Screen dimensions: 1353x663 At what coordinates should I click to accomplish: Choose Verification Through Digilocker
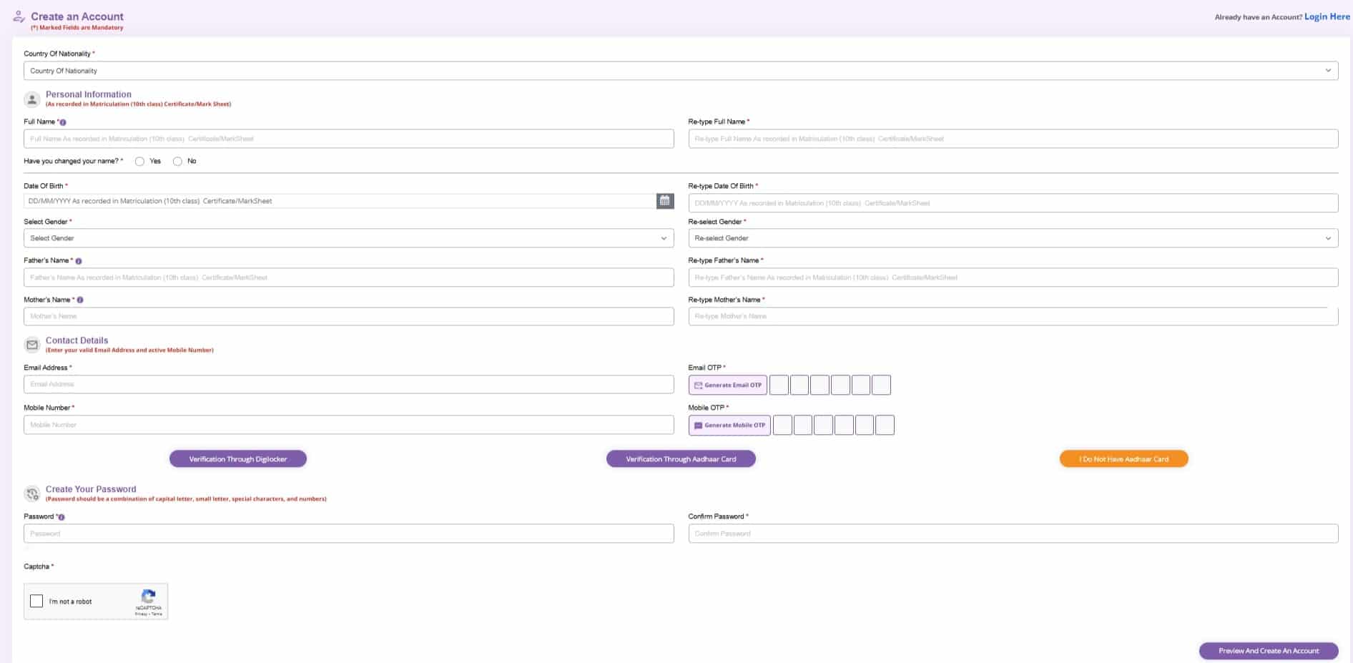coord(237,459)
